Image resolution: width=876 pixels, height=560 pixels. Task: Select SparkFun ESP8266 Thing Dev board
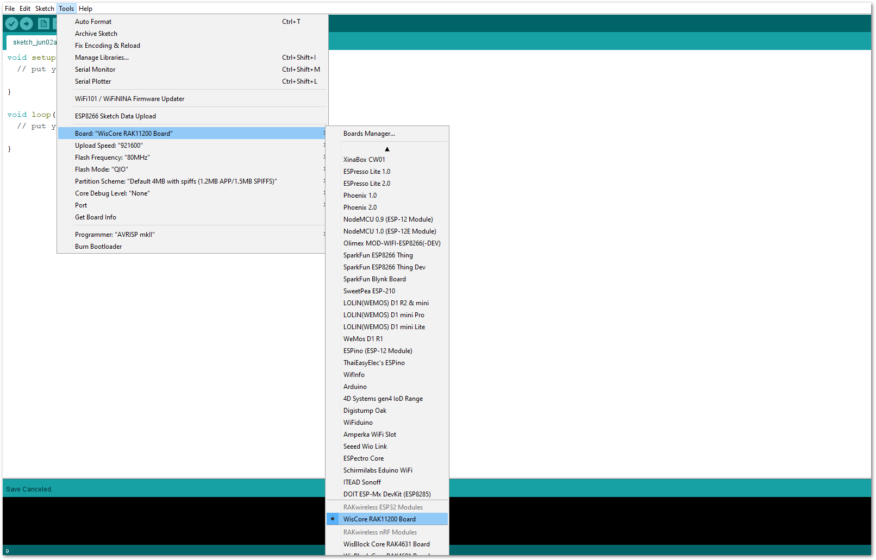click(x=387, y=267)
